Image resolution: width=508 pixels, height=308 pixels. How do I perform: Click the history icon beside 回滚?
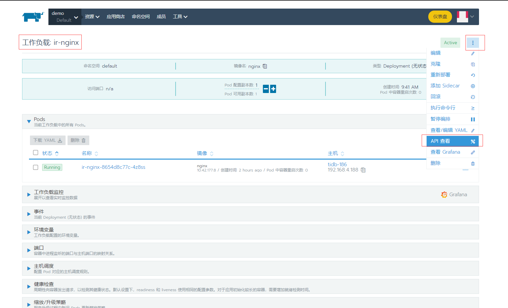[x=473, y=97]
